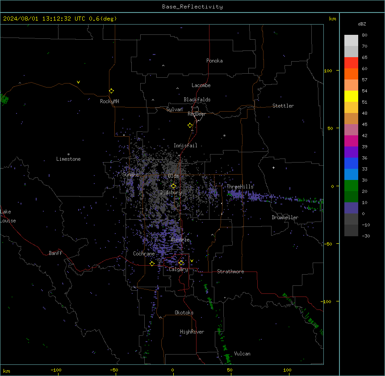Select the yellow V marker northwest of RockyMH
Screen dimensions: 385x376
coord(78,82)
